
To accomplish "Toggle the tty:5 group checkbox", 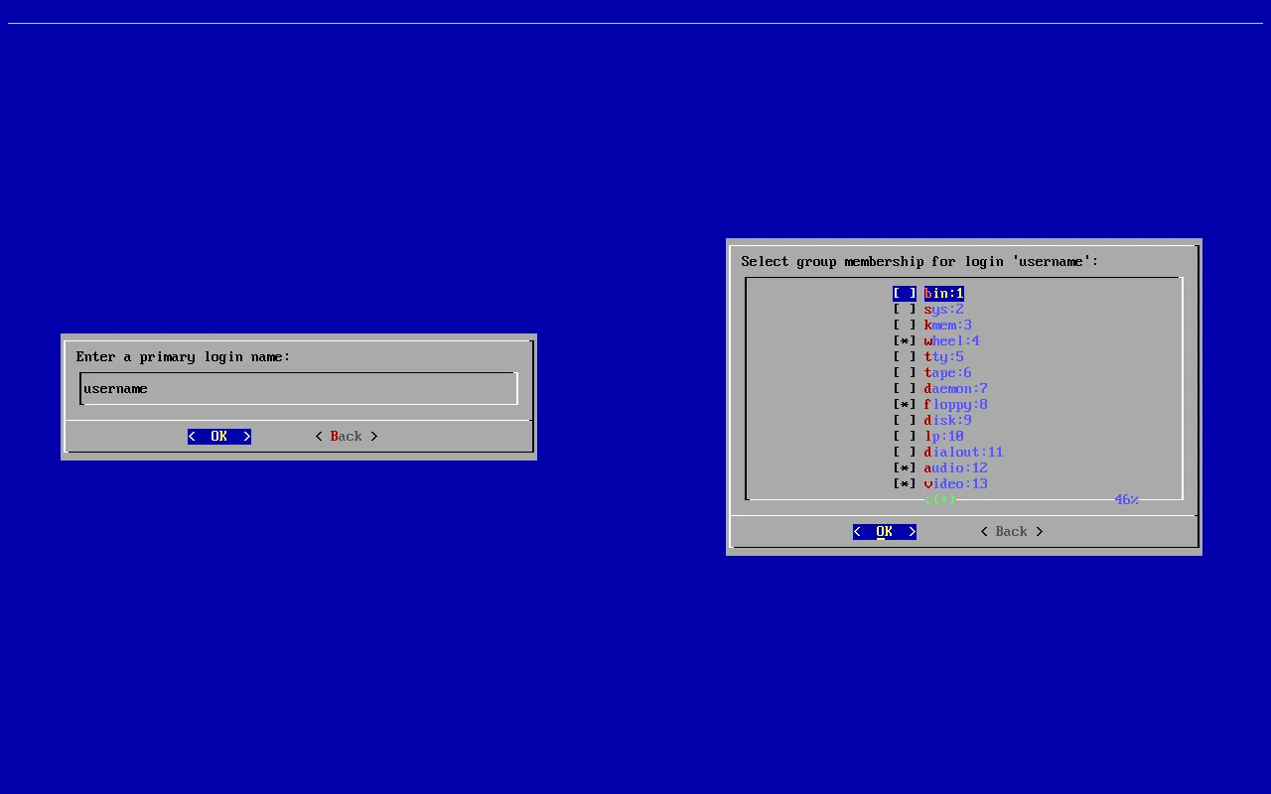I will 905,357.
